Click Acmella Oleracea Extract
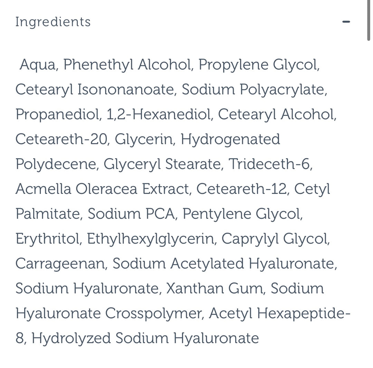The width and height of the screenshot is (373, 368). coord(102,189)
